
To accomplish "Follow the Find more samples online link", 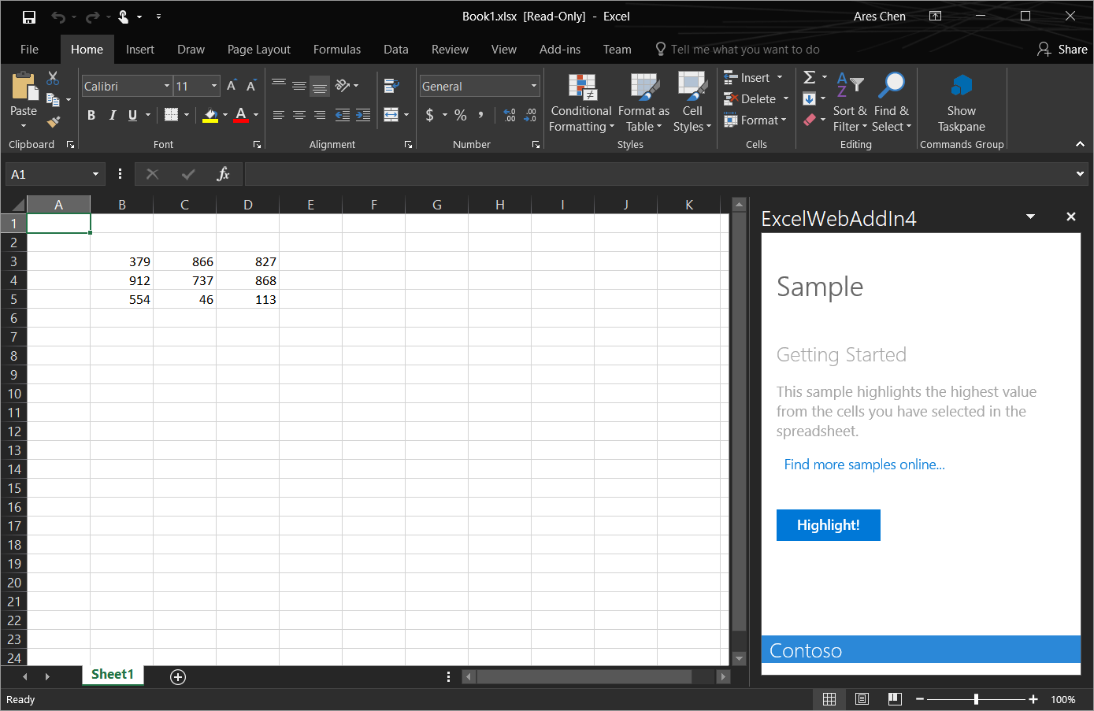I will 864,465.
